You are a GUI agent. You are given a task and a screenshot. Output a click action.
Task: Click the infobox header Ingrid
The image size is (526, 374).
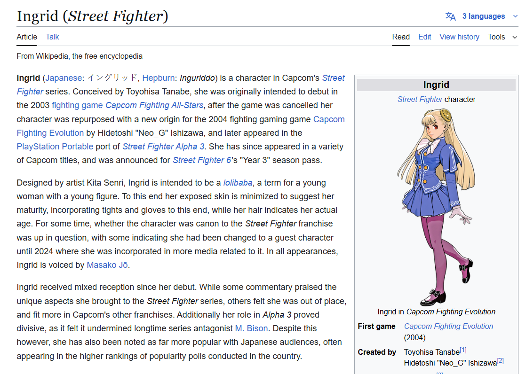pos(436,85)
